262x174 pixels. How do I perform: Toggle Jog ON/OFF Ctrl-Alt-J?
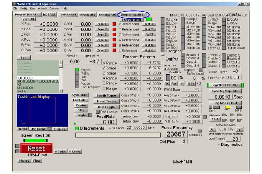pyautogui.click(x=225, y=85)
